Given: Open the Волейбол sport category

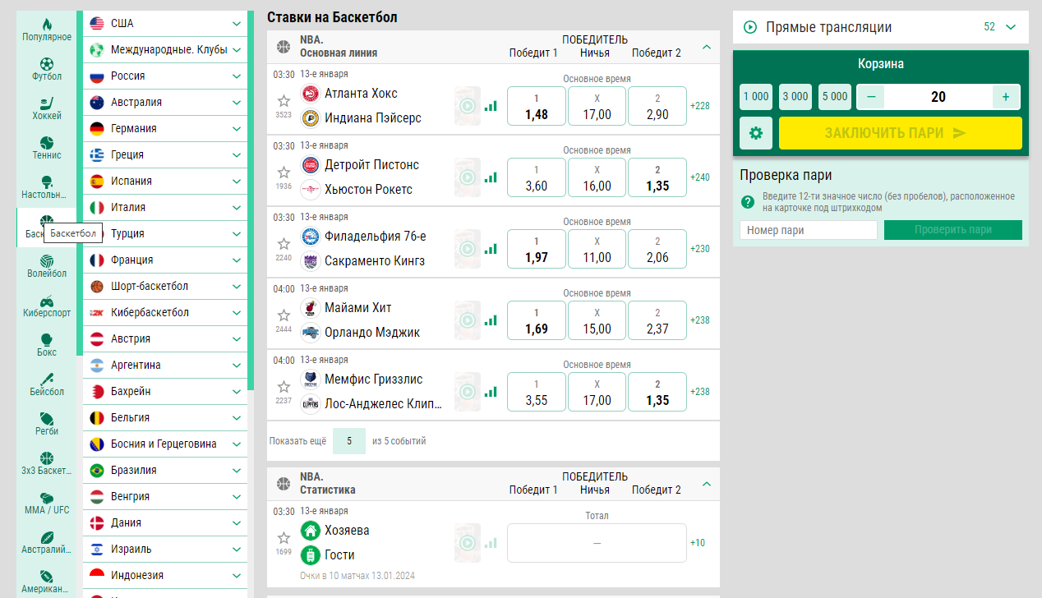Looking at the screenshot, I should (47, 266).
